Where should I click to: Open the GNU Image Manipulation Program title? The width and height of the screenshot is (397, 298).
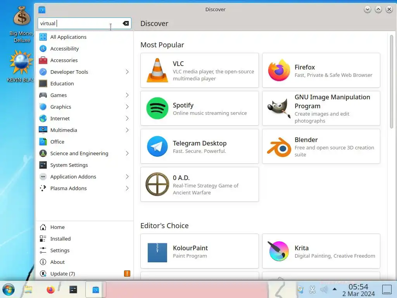pos(332,101)
